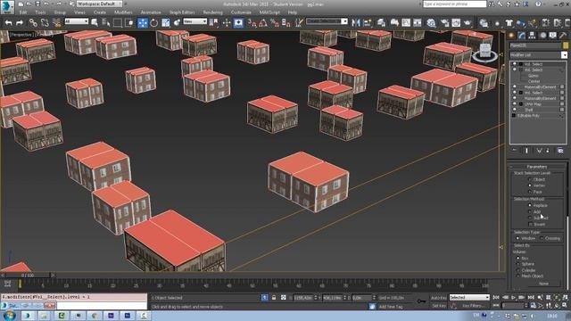Open the Align tool
The height and width of the screenshot is (321, 571).
tap(367, 23)
